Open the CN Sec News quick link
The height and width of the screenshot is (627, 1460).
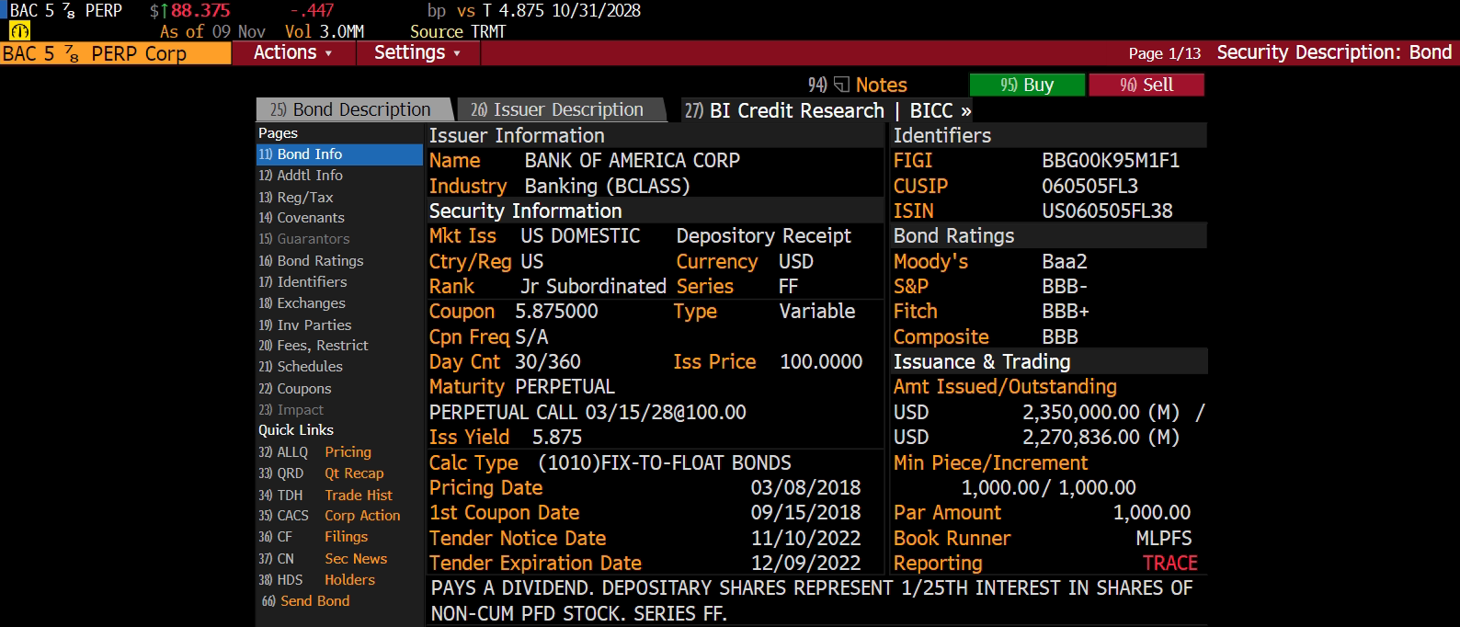point(323,559)
